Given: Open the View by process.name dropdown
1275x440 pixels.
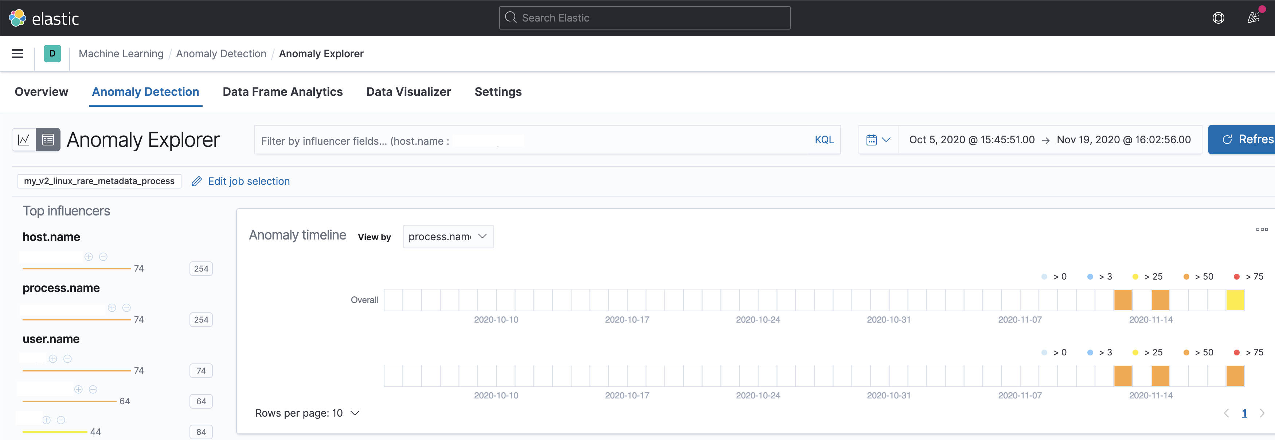Looking at the screenshot, I should tap(448, 237).
